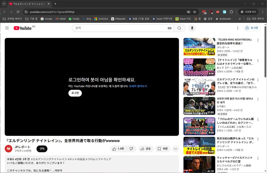Open the 자세히 알아보기 link
The image size is (267, 173).
pyautogui.click(x=138, y=86)
